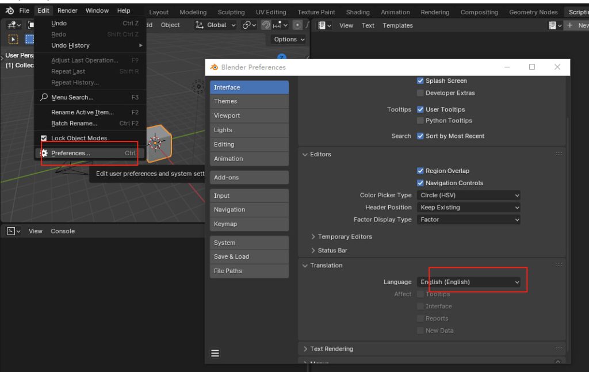This screenshot has width=589, height=372.
Task: Open the Add-ons preferences section
Action: pyautogui.click(x=249, y=178)
